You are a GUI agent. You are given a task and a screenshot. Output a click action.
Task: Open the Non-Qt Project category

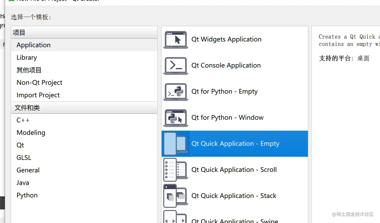click(39, 83)
